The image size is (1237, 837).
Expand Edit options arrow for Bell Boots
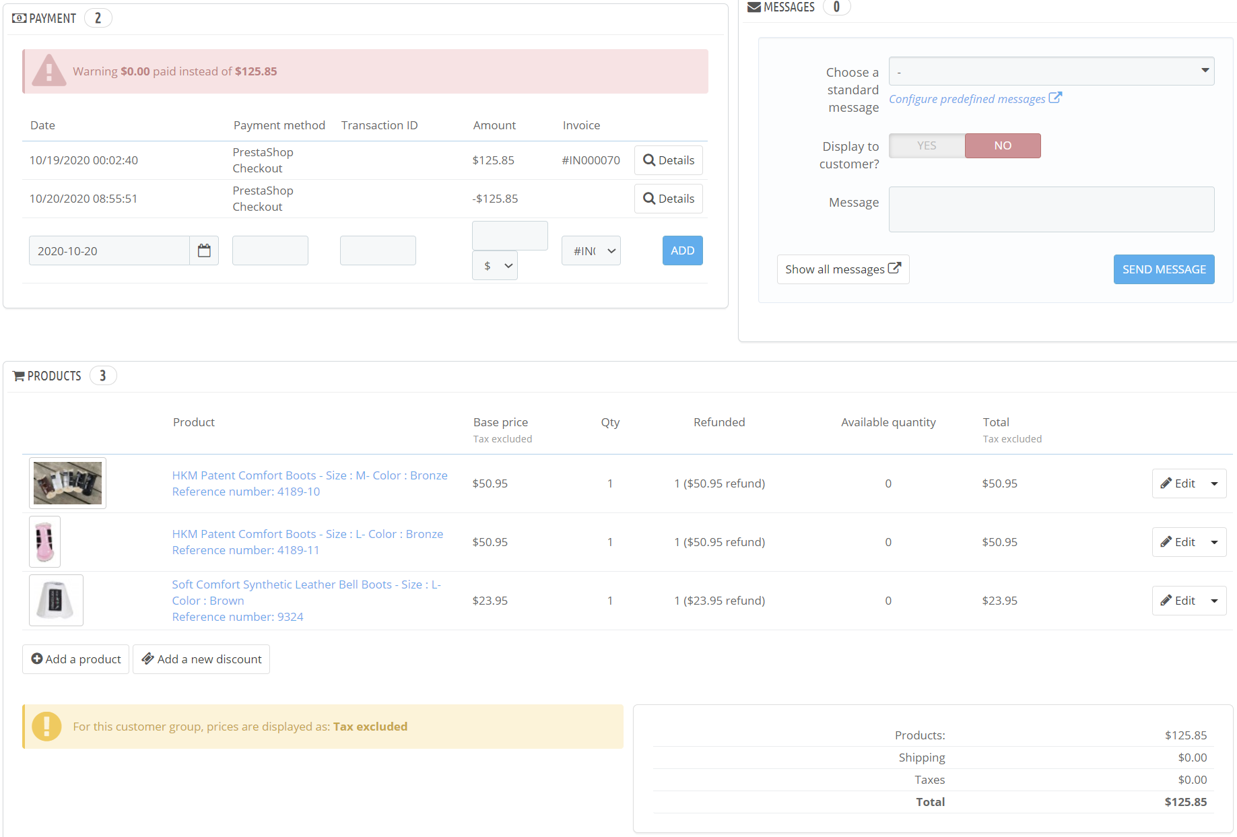[x=1215, y=601]
